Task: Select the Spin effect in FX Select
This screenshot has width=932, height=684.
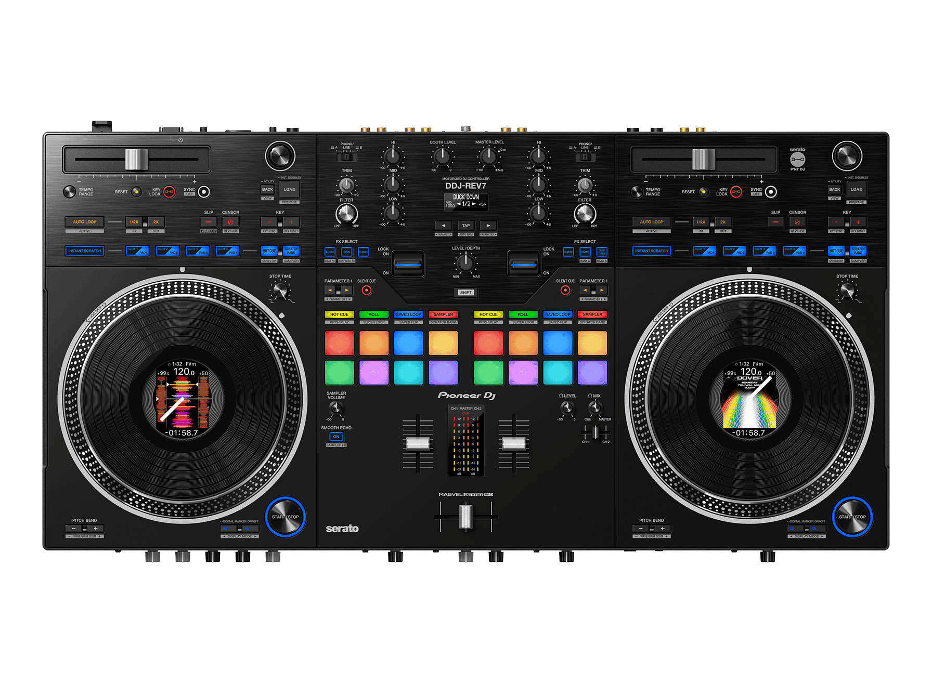Action: [x=346, y=252]
